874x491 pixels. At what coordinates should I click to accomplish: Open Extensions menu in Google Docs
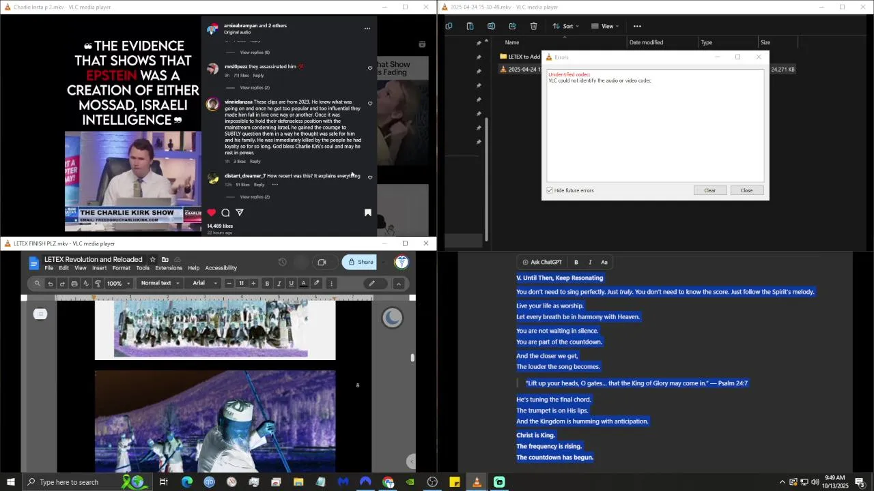pos(169,268)
